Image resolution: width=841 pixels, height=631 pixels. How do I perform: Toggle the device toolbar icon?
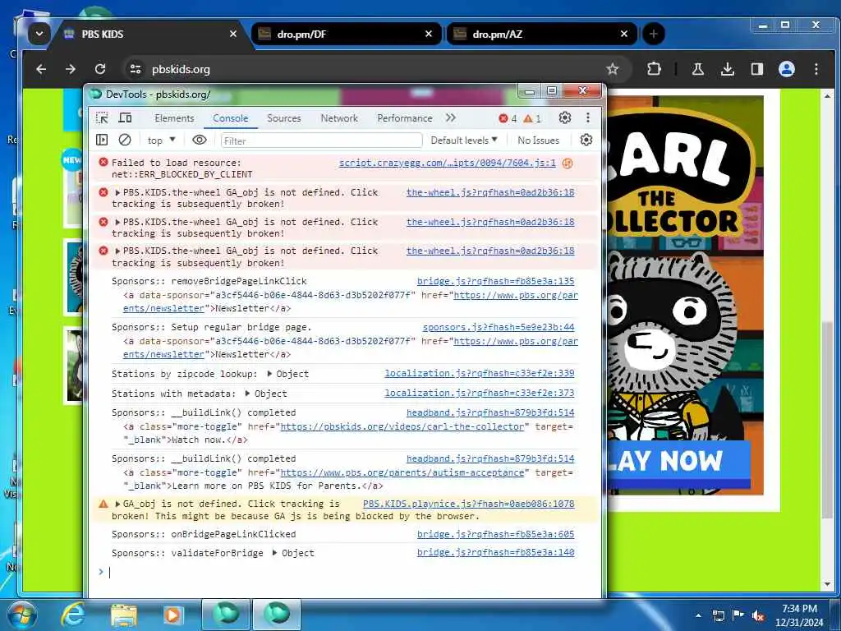click(125, 118)
